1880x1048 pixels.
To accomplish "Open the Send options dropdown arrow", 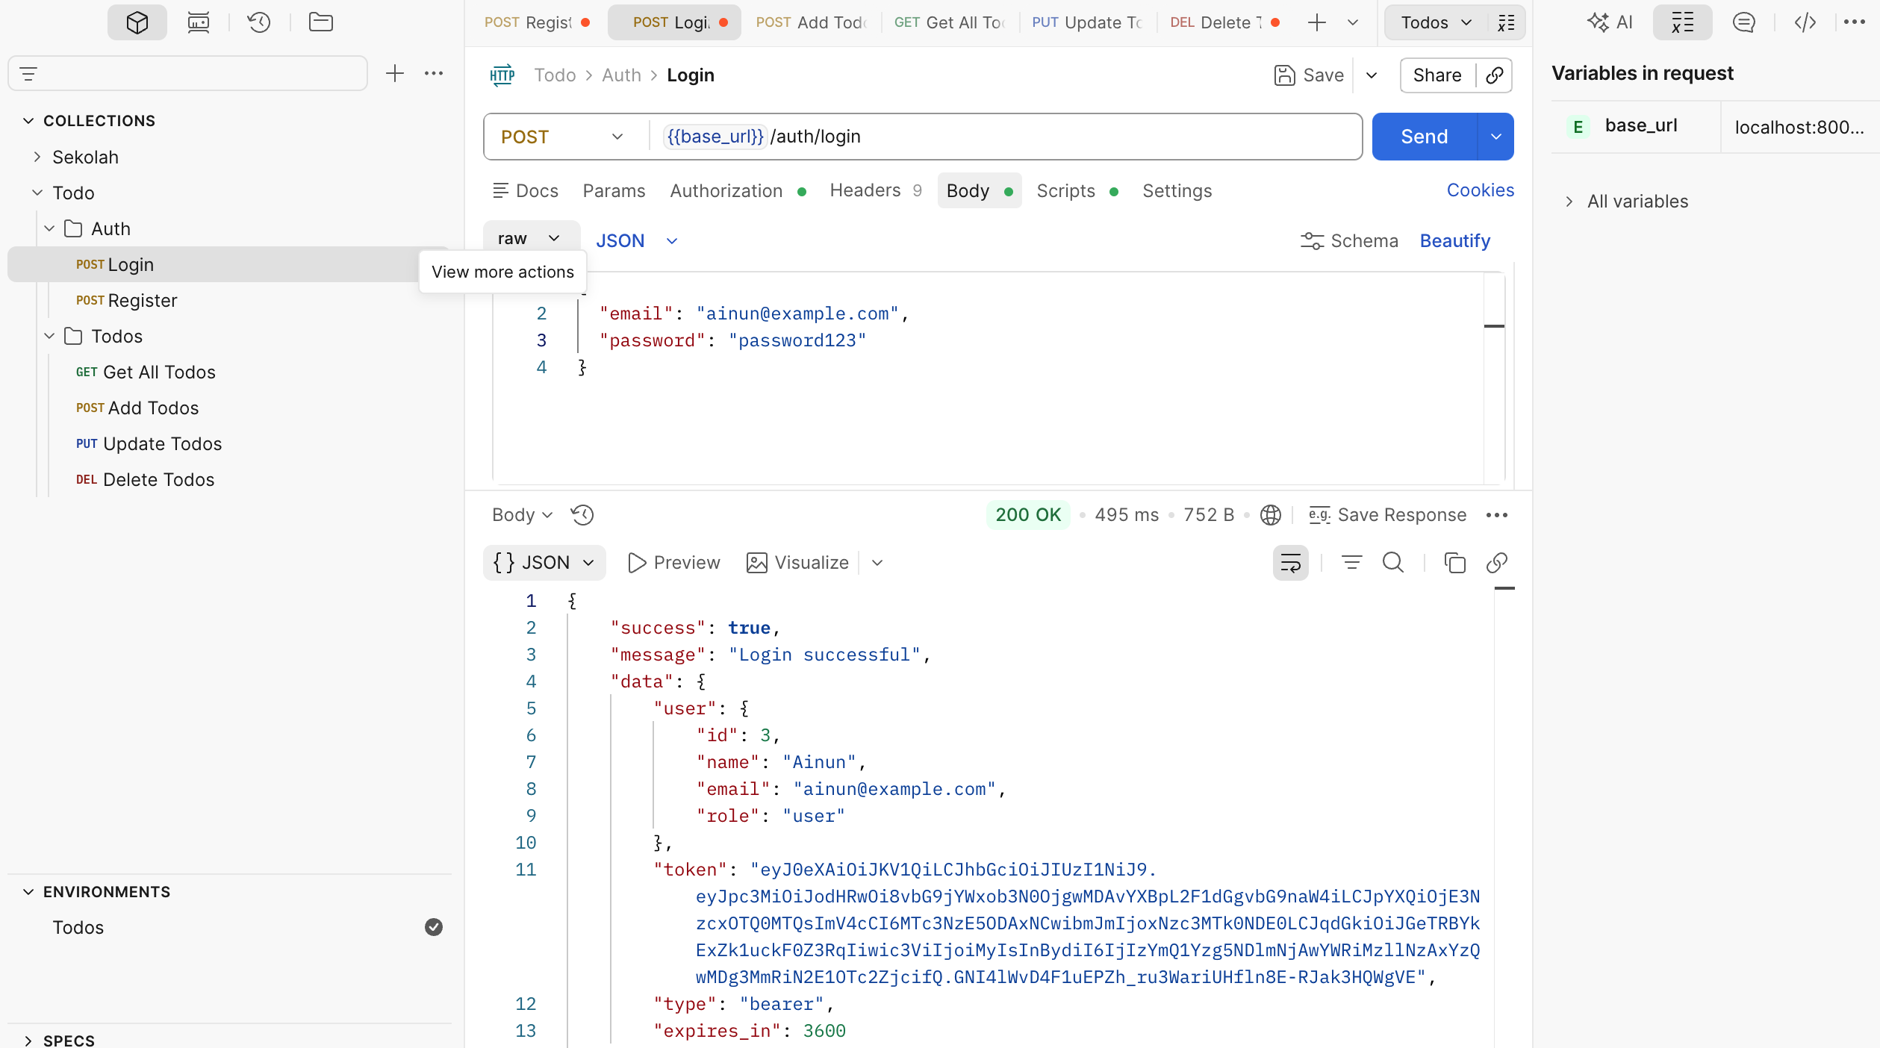I will [x=1496, y=137].
